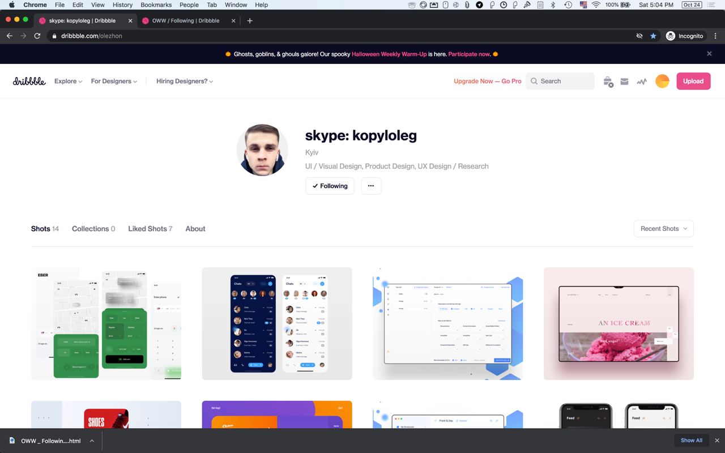
Task: Click the Participate now link
Action: click(469, 54)
